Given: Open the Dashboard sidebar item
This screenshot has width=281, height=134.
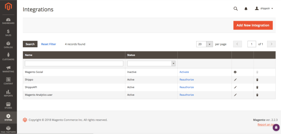Looking at the screenshot, I should point(8,21).
